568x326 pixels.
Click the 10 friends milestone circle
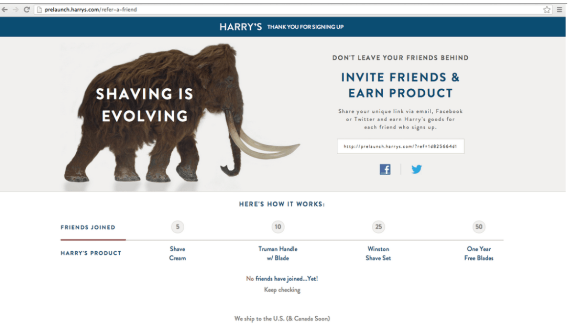pyautogui.click(x=278, y=227)
